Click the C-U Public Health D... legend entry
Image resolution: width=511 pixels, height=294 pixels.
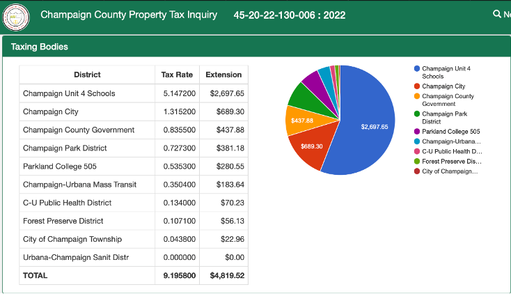pyautogui.click(x=448, y=151)
